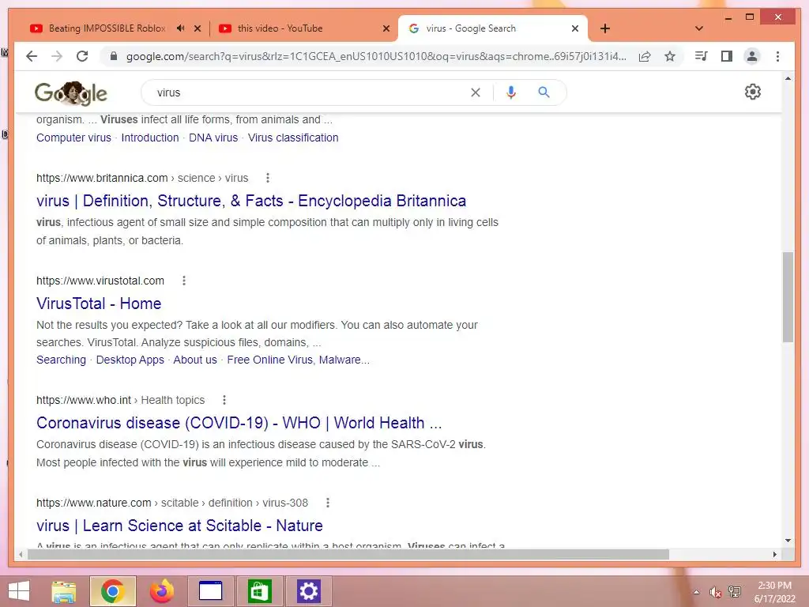The image size is (809, 607).
Task: Open Google quick settings gear
Action: click(753, 92)
